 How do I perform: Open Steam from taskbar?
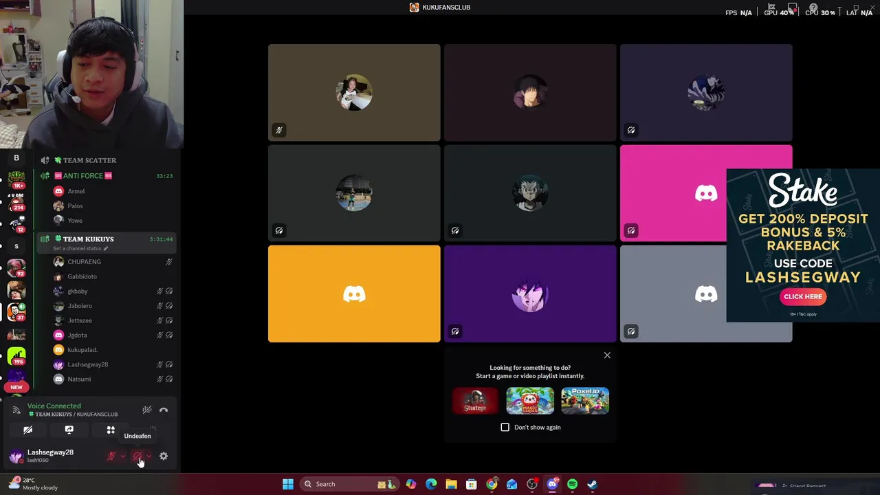592,484
